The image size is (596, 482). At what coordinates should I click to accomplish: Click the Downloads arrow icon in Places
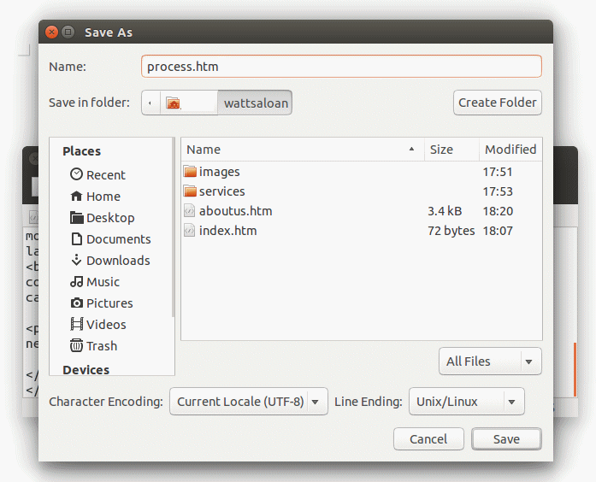pos(76,260)
